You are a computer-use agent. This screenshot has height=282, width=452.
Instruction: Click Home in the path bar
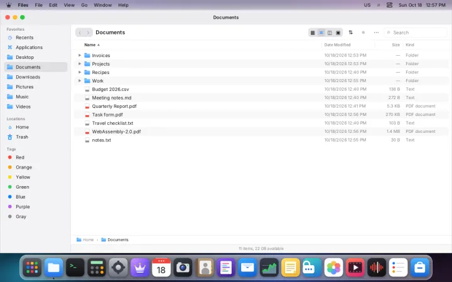(x=85, y=239)
